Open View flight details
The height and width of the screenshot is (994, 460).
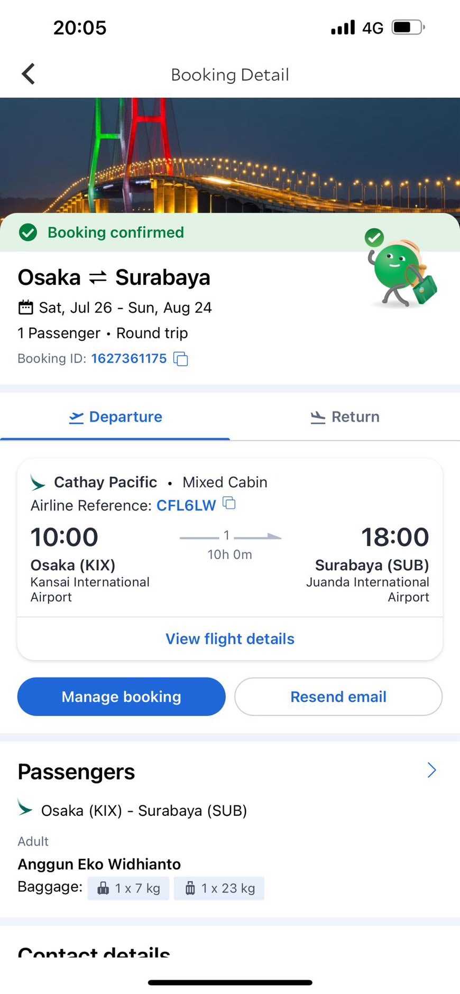point(230,639)
